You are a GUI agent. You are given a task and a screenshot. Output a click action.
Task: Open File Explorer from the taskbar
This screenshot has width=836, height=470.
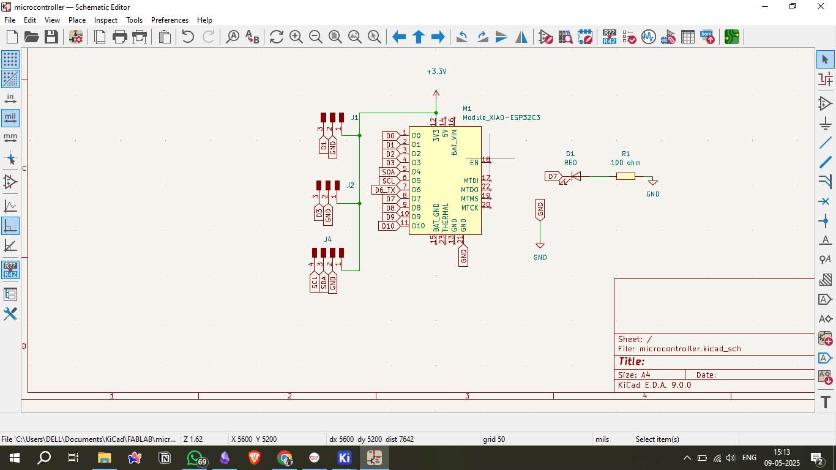coord(105,458)
